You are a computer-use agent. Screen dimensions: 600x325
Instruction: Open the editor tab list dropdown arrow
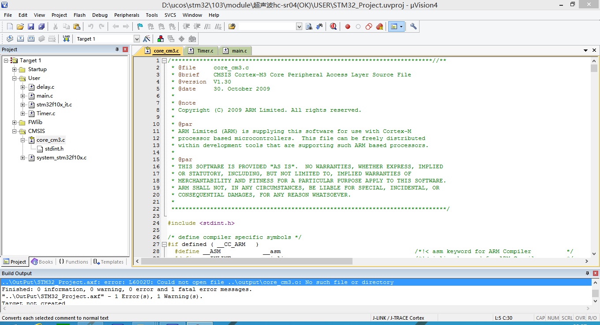pyautogui.click(x=586, y=51)
